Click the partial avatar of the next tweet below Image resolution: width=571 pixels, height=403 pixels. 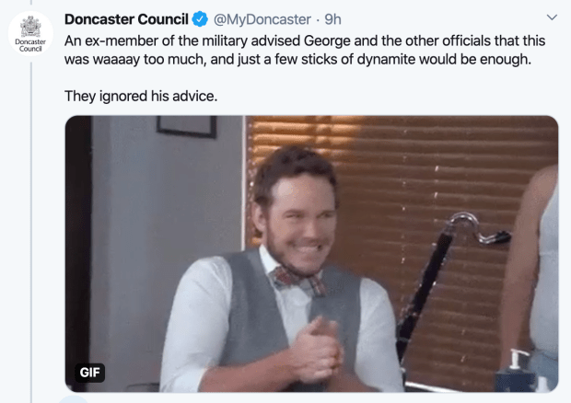(74, 399)
